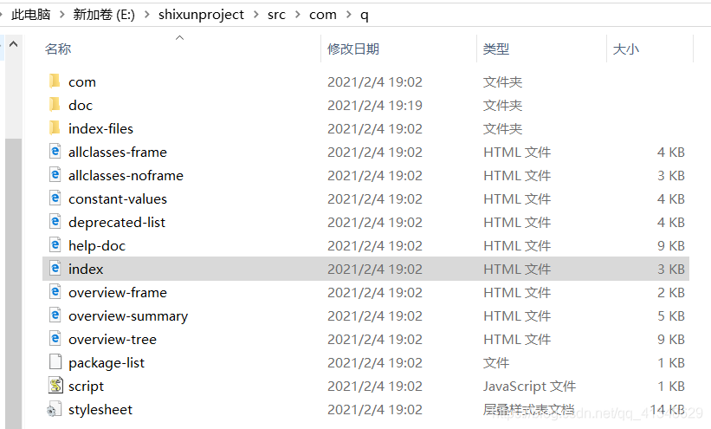Viewport: 711px width, 429px height.
Task: Select the allclasses-frame file name
Action: (118, 152)
